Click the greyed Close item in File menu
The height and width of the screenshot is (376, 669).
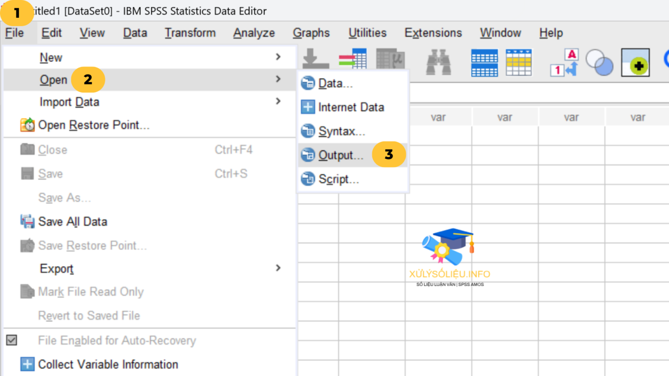click(x=149, y=150)
